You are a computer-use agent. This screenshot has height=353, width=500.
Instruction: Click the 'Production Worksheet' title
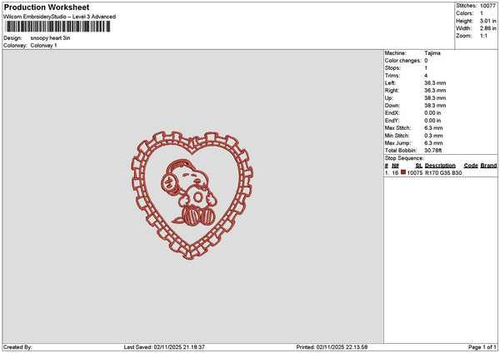click(47, 7)
